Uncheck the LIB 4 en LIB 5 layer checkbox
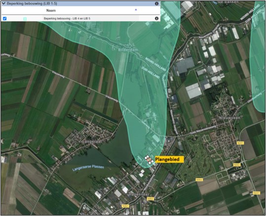Screen dimensions: 266x216 pyautogui.click(x=5, y=18)
